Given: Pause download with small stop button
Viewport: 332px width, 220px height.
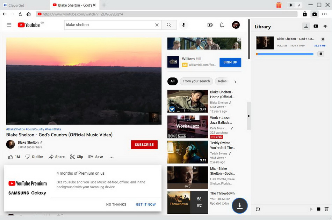Looking at the screenshot, I should tap(321, 54).
